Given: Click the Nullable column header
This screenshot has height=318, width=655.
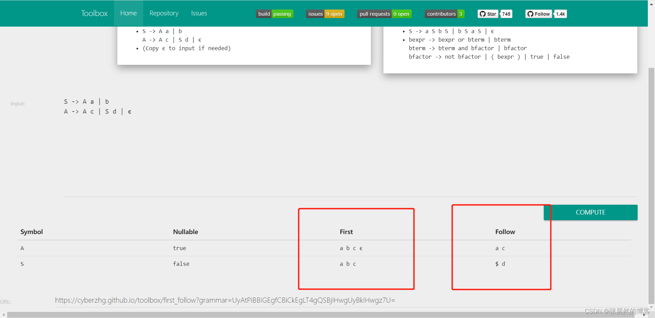Looking at the screenshot, I should [x=185, y=232].
